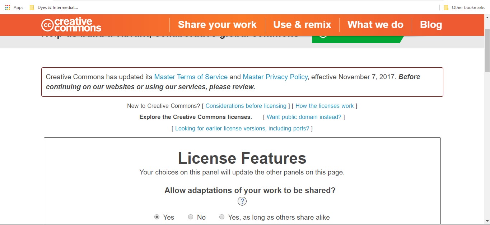Open the Master Terms of Service link
Screen dimensions: 490x225
pyautogui.click(x=191, y=77)
